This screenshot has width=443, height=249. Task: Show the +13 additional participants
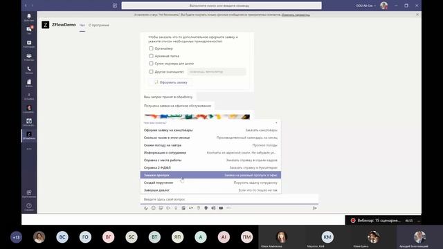[16, 237]
